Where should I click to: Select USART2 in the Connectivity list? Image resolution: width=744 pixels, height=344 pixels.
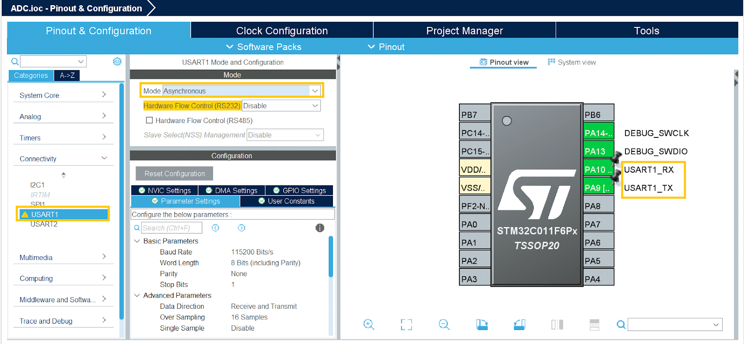click(x=44, y=224)
